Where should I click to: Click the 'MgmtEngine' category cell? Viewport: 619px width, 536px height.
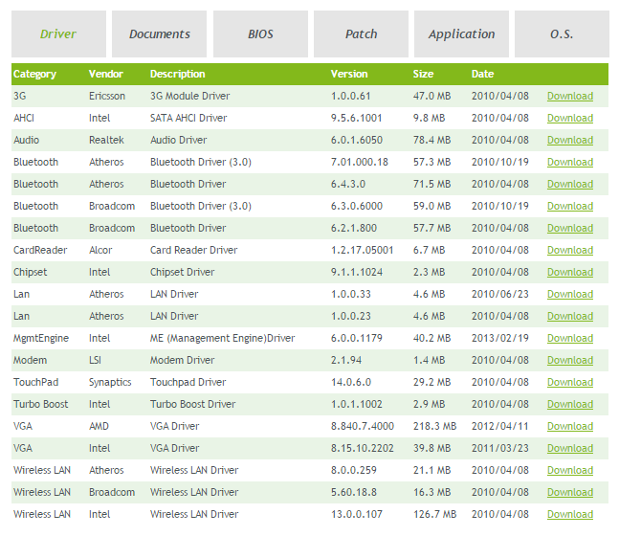[41, 339]
